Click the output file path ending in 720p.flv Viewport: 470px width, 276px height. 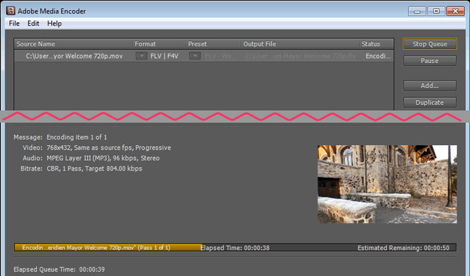point(299,56)
